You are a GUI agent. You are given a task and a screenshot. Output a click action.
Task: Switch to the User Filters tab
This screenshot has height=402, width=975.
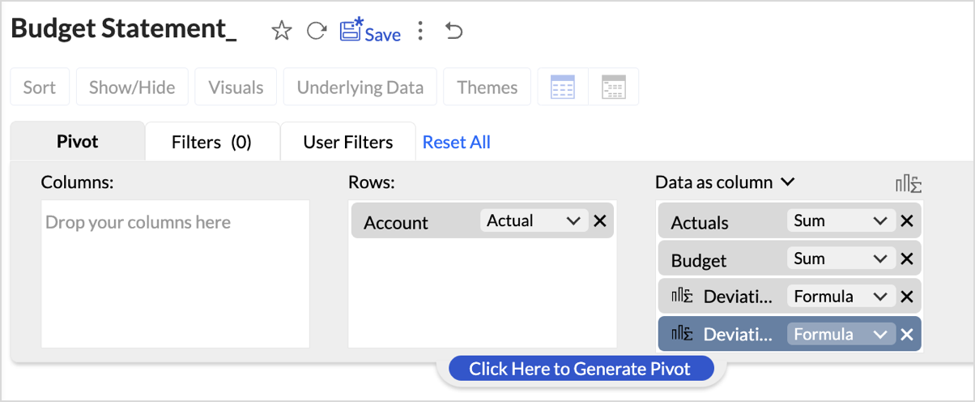pyautogui.click(x=347, y=143)
